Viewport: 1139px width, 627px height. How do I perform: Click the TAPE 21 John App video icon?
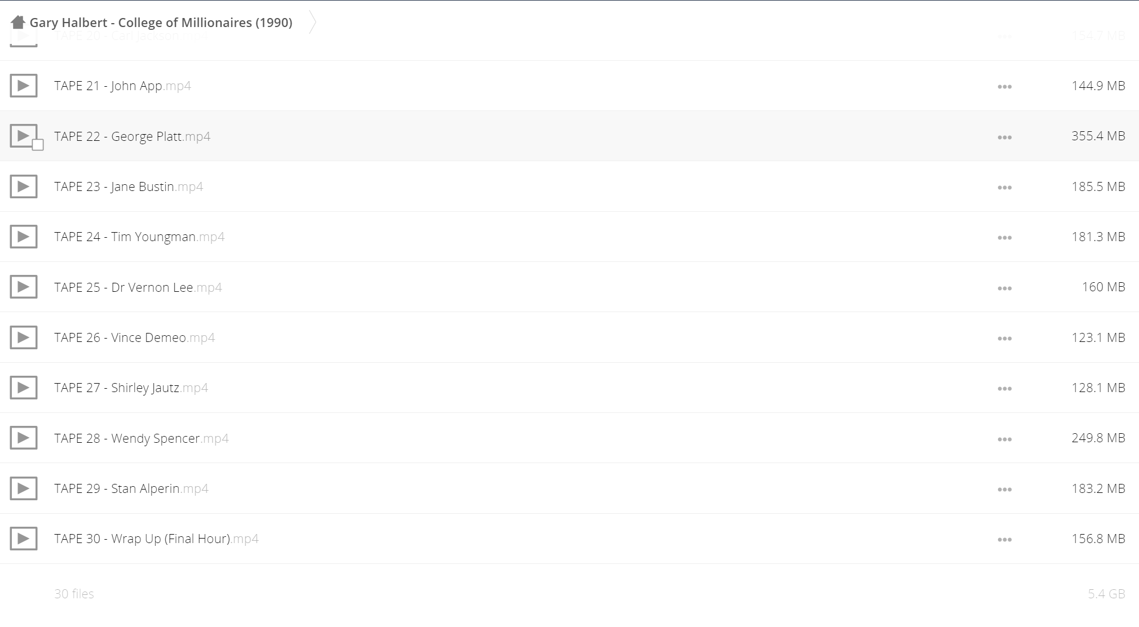coord(24,86)
